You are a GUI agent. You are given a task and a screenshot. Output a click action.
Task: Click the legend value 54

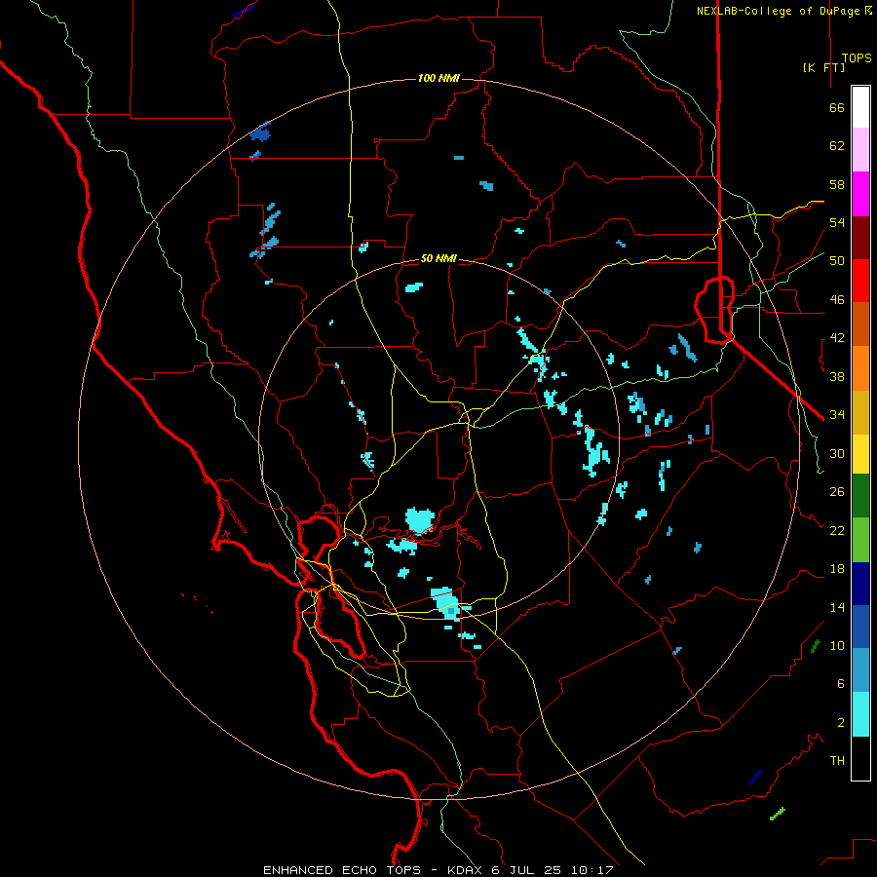point(837,222)
